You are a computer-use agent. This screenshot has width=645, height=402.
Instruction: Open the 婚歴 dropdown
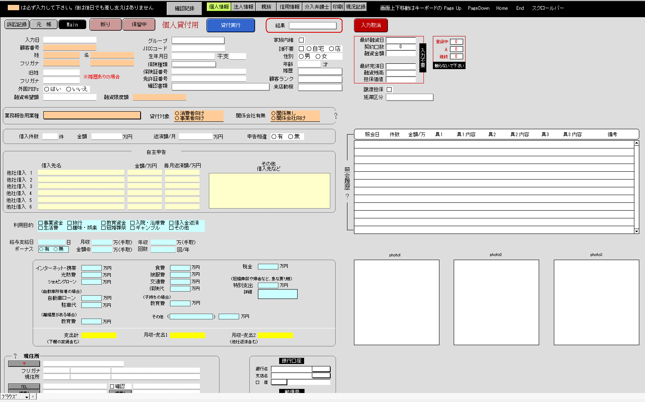point(320,71)
